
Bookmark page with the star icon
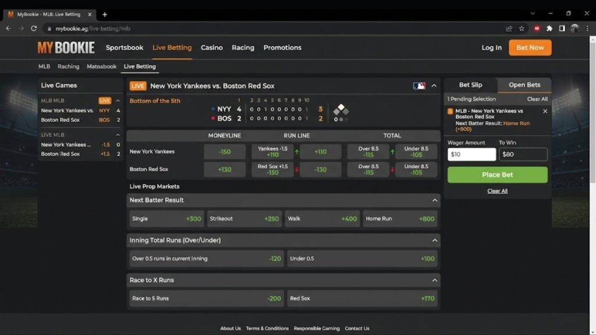pos(521,28)
